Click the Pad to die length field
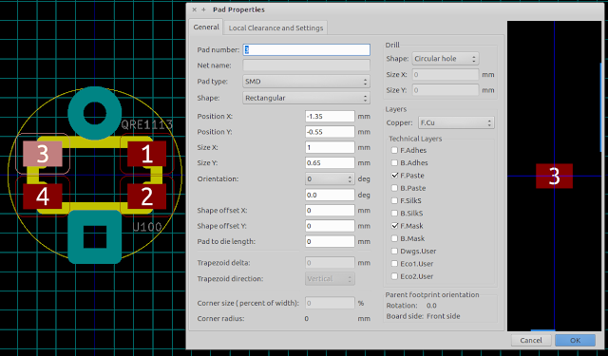The height and width of the screenshot is (356, 608). [x=330, y=241]
